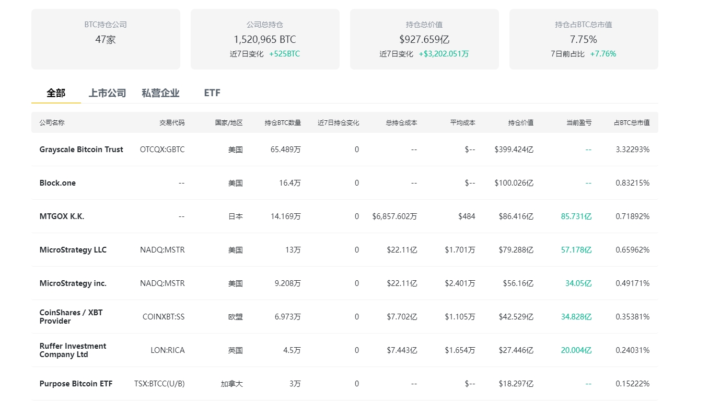Click the $79.288亿 holdings value cell
This screenshot has width=709, height=401.
(516, 250)
